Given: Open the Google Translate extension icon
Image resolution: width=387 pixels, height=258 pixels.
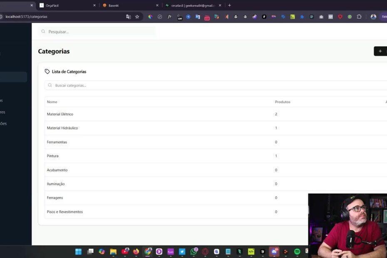Looking at the screenshot, I should tap(128, 17).
